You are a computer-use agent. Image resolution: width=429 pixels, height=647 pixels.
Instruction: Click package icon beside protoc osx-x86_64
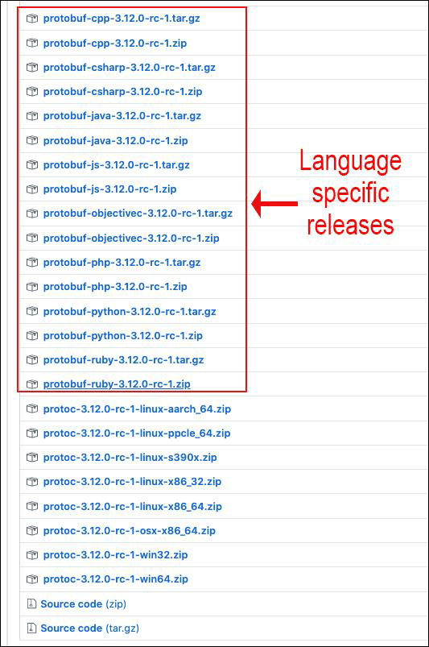(x=32, y=531)
